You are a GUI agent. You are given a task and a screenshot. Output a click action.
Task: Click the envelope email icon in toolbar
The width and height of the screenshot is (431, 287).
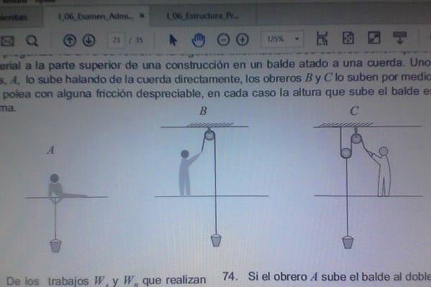coord(7,41)
